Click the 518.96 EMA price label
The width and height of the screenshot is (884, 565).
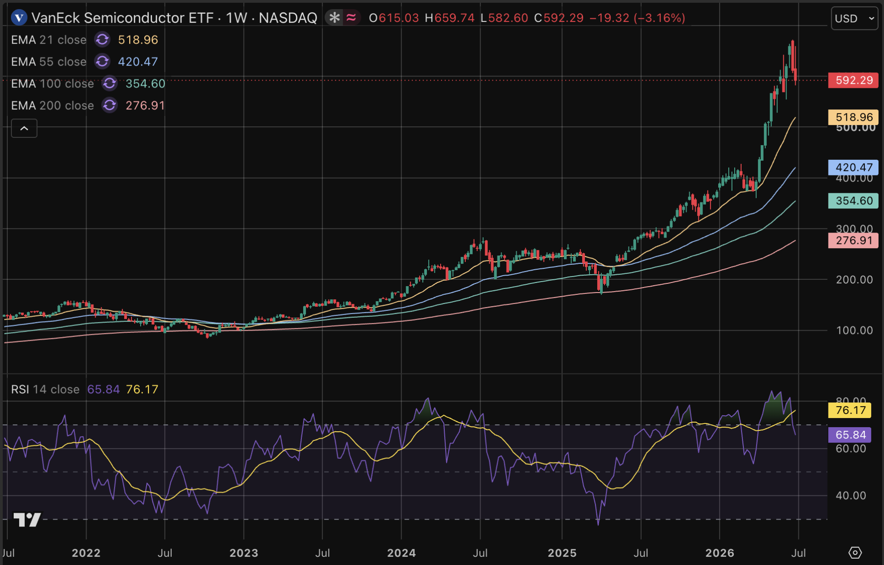click(x=853, y=117)
